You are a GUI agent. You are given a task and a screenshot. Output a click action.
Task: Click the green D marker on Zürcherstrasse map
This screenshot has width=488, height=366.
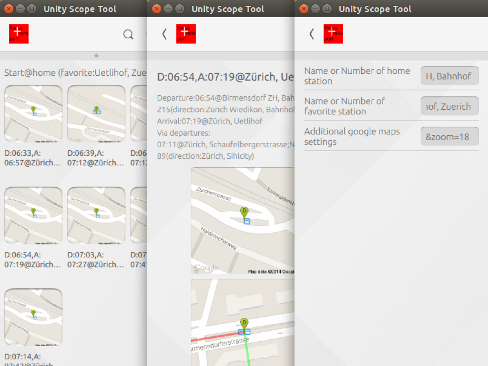pos(244,212)
